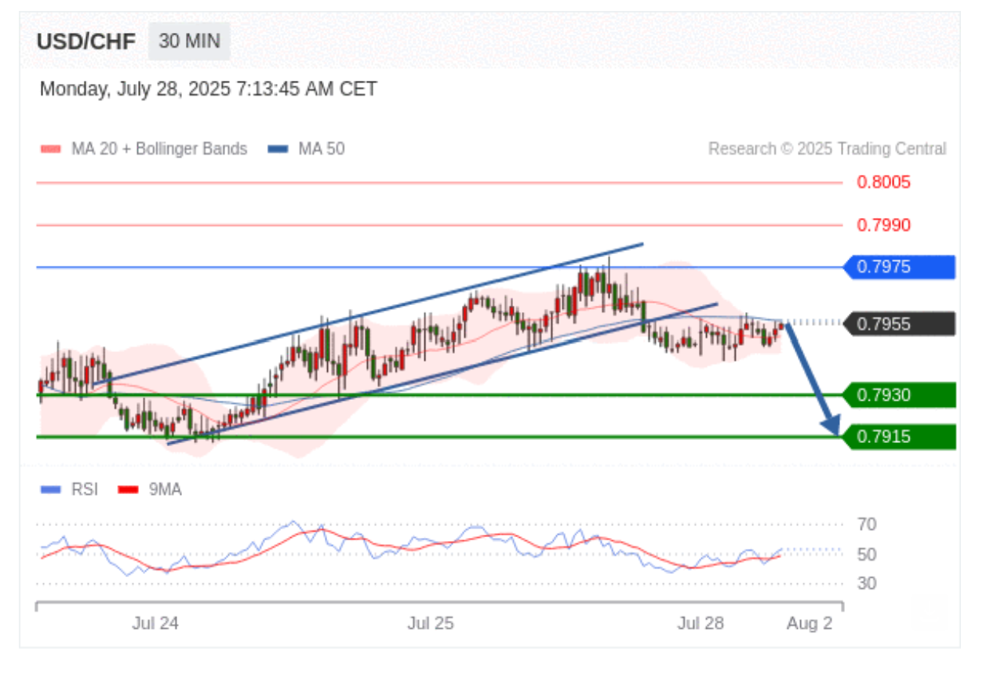This screenshot has height=679, width=990.
Task: Click the MA 50 legend color swatch
Action: pos(278,149)
